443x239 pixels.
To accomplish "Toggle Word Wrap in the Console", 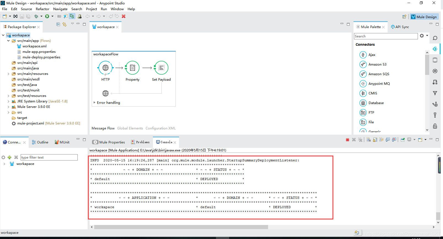I will click(381, 140).
